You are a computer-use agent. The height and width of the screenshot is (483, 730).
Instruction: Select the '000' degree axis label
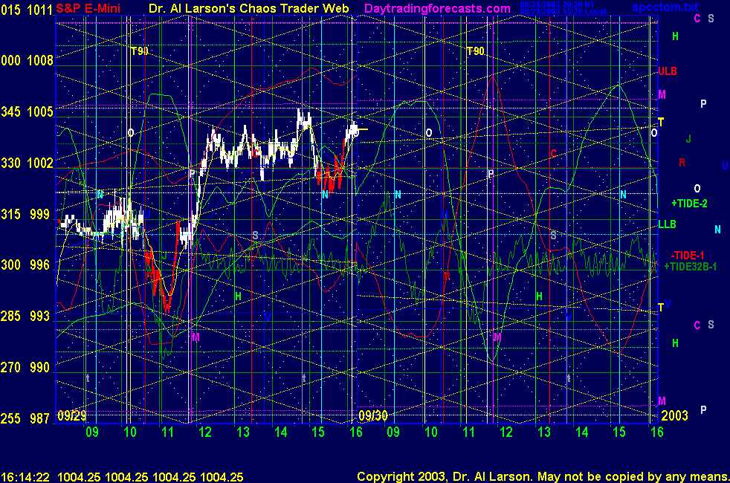(x=10, y=60)
